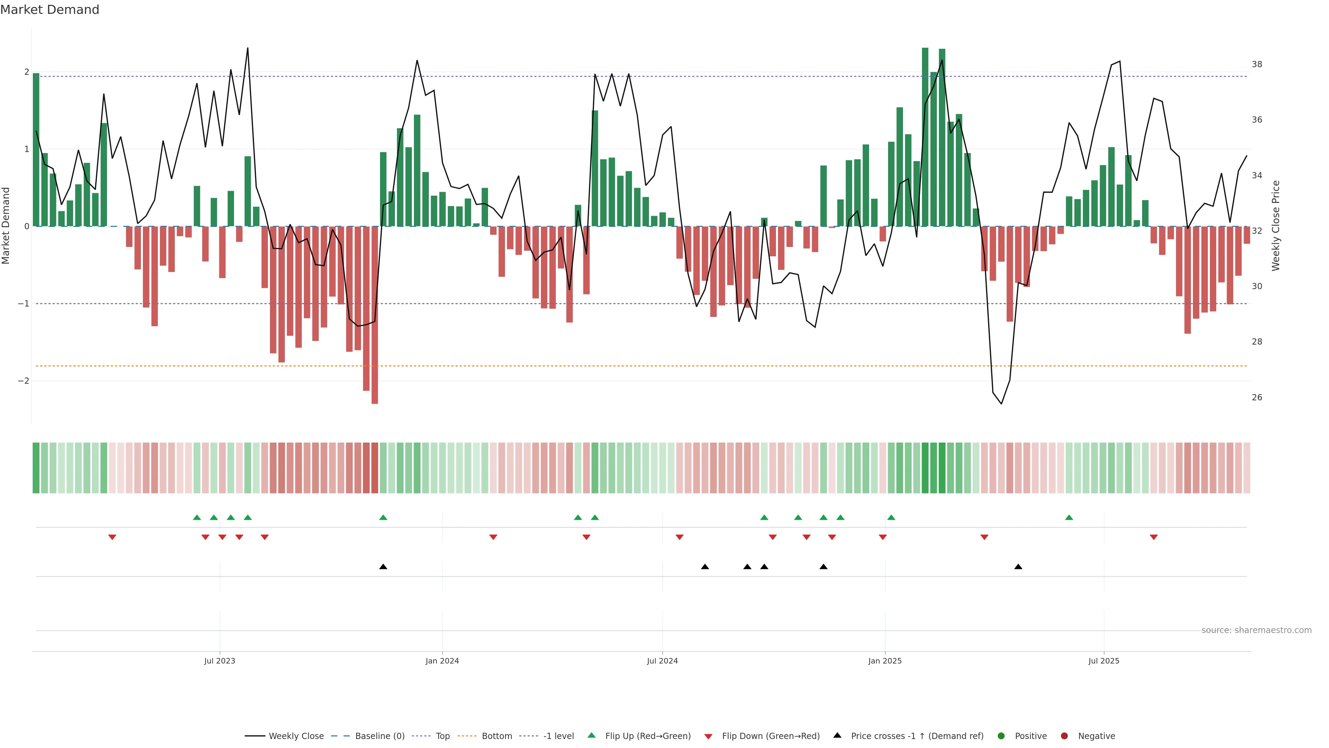Click the Flip Up green triangle legend icon
Screen dimensions: 1329x748
pyautogui.click(x=592, y=735)
